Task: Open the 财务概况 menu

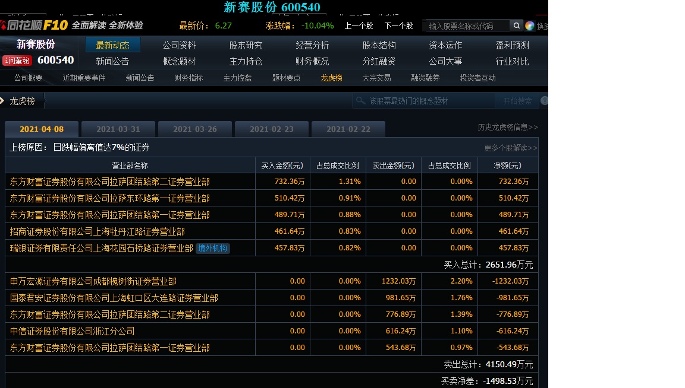Action: click(312, 61)
